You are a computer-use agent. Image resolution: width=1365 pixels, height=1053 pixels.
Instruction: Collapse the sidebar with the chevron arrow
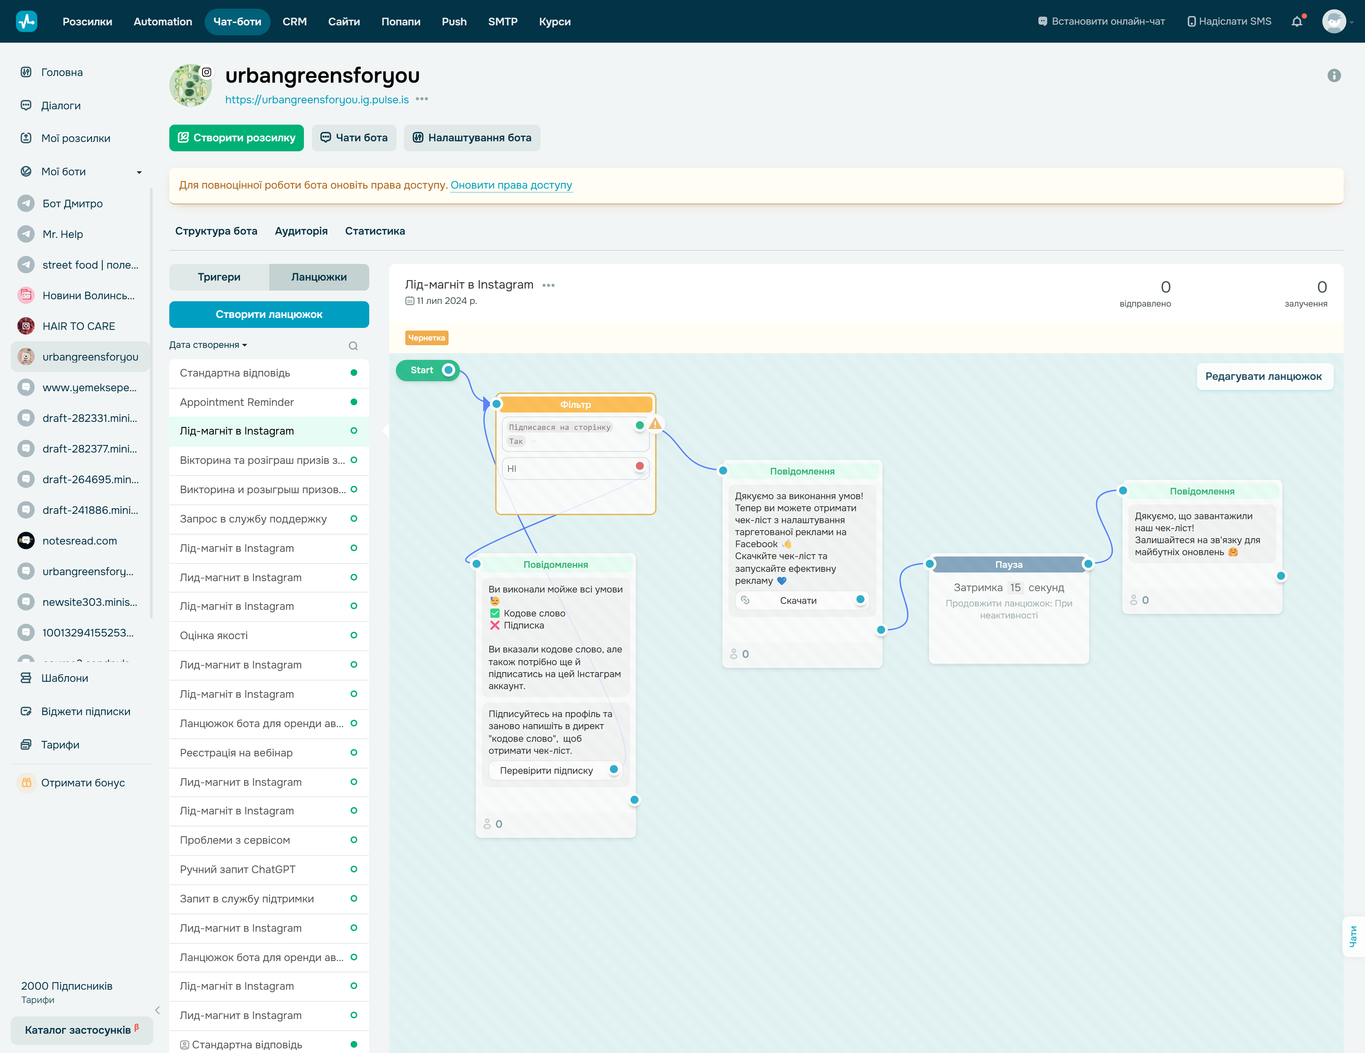[158, 1010]
